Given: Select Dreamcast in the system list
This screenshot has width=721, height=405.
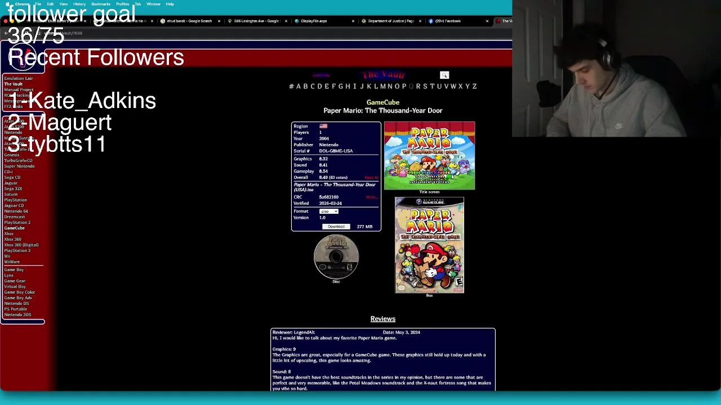Looking at the screenshot, I should coord(15,217).
